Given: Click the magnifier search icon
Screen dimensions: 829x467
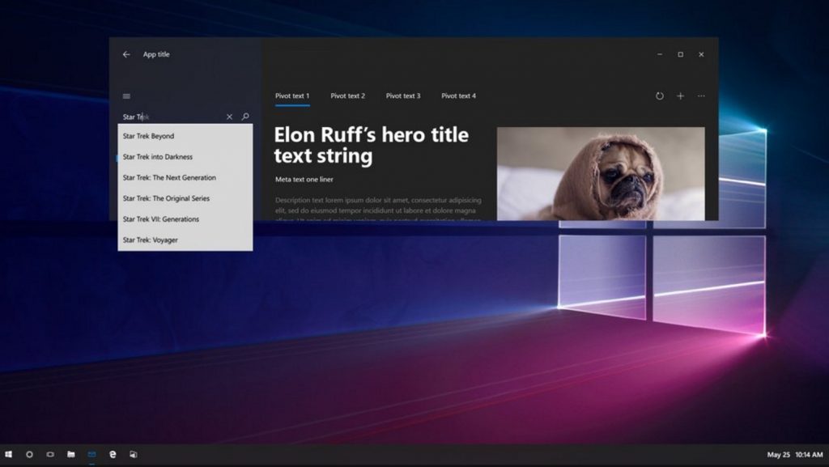Looking at the screenshot, I should (x=245, y=117).
